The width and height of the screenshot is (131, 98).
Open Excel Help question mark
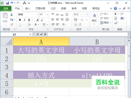115,8
